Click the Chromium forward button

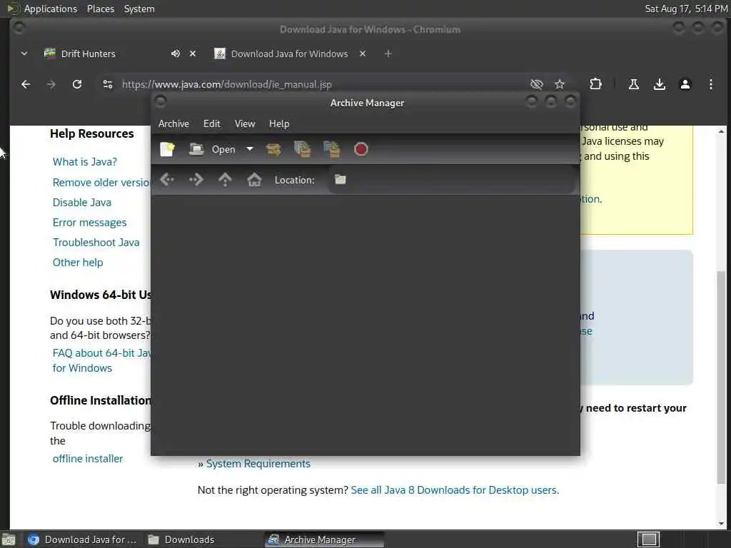tap(51, 84)
